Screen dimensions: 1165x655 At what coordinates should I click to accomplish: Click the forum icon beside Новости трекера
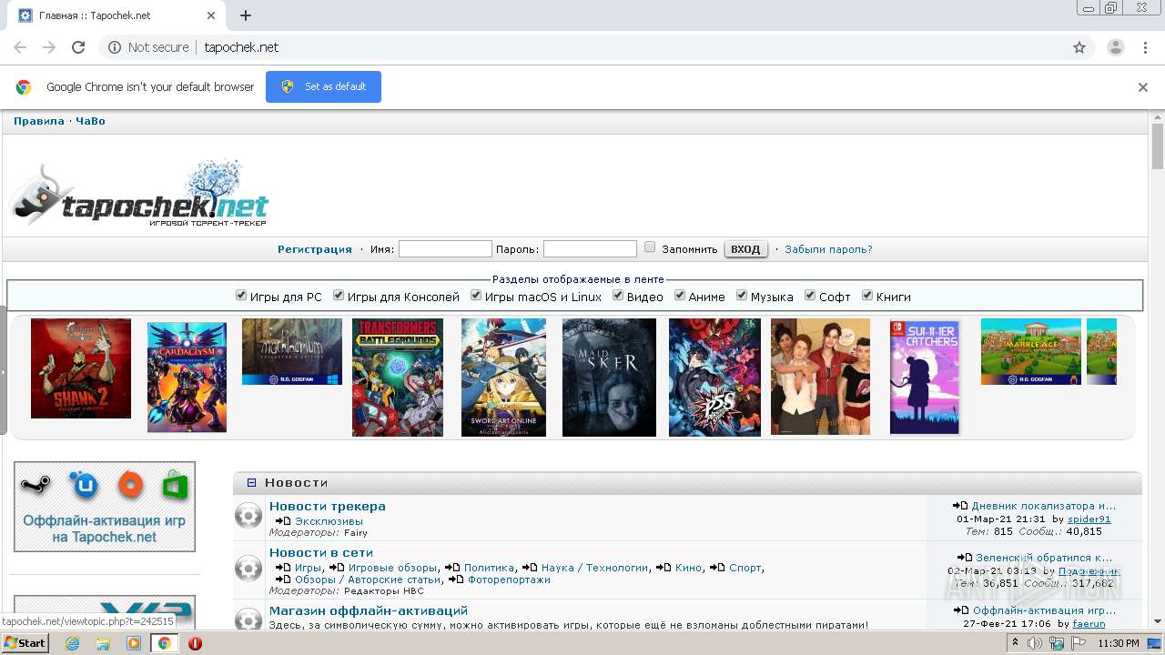(x=248, y=516)
